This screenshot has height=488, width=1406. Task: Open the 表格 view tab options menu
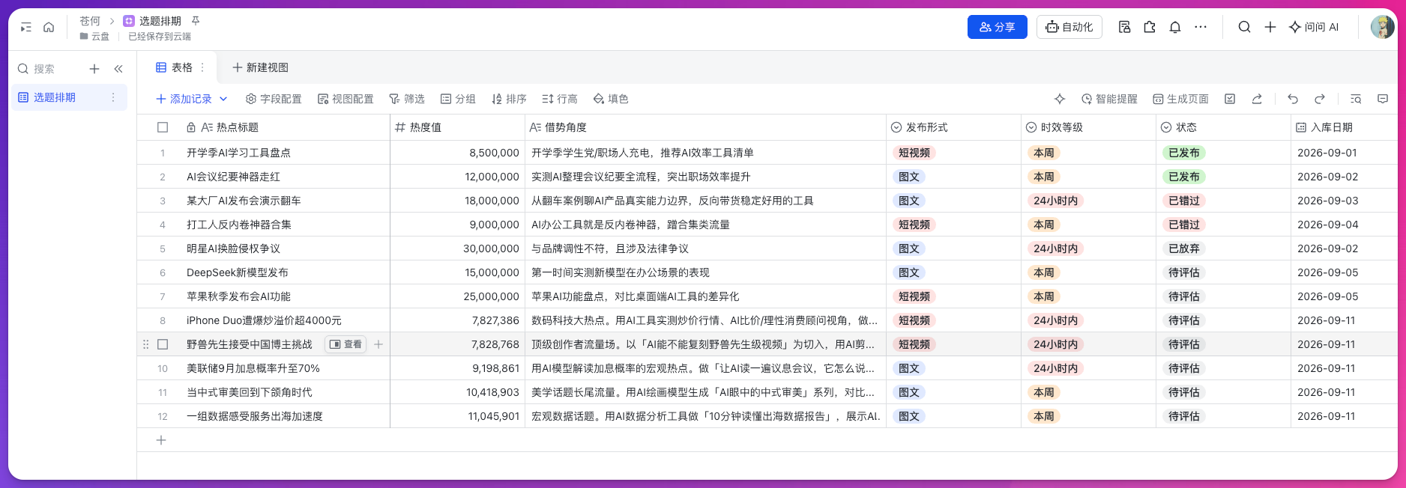coord(202,67)
